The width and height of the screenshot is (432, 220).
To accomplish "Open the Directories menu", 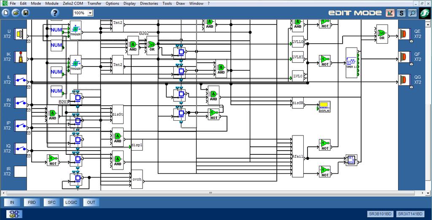I will (x=149, y=3).
